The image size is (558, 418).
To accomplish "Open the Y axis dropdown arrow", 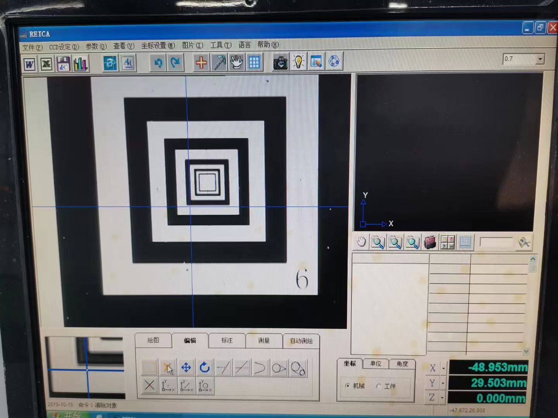I will coord(443,384).
